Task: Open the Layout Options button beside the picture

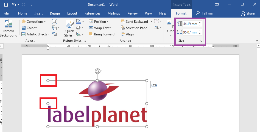Action: [154, 85]
